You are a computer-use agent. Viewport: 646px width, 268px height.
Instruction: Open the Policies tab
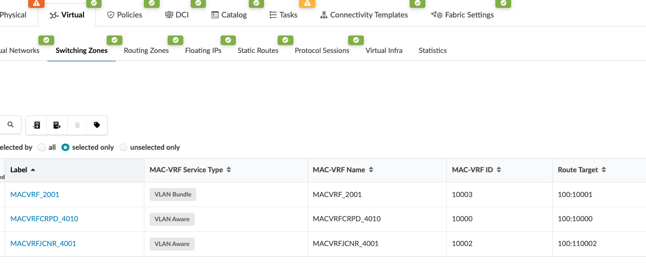pos(125,15)
